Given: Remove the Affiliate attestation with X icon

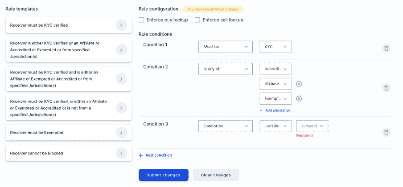Looking at the screenshot, I should click(299, 84).
